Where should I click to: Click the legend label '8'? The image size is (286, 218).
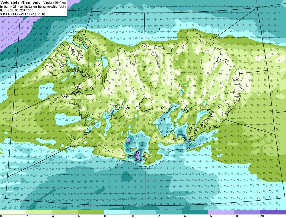(x=105, y=216)
